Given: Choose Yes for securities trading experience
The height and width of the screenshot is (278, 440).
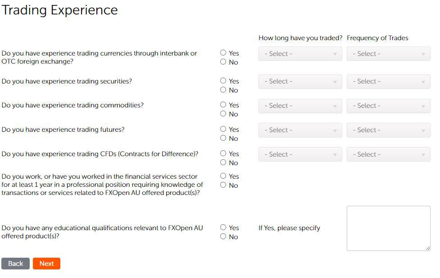Looking at the screenshot, I should 223,81.
